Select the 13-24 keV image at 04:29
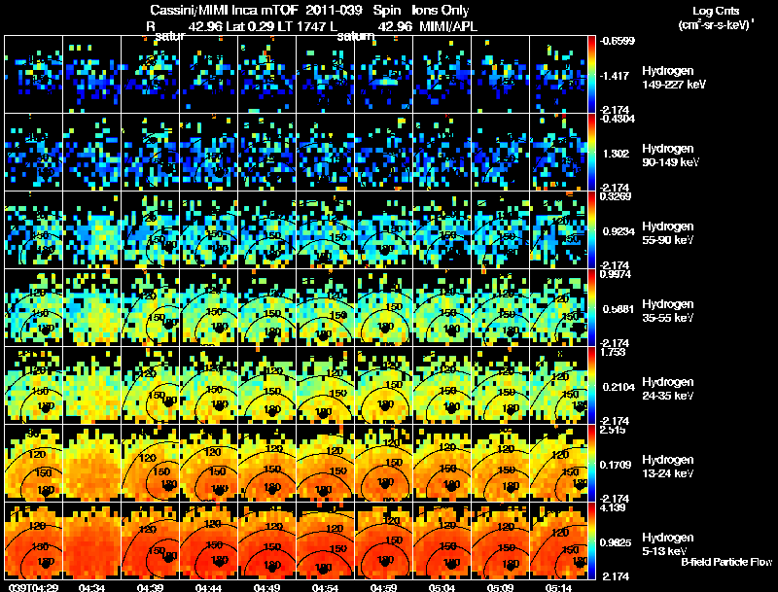This screenshot has height=592, width=778. click(x=33, y=463)
